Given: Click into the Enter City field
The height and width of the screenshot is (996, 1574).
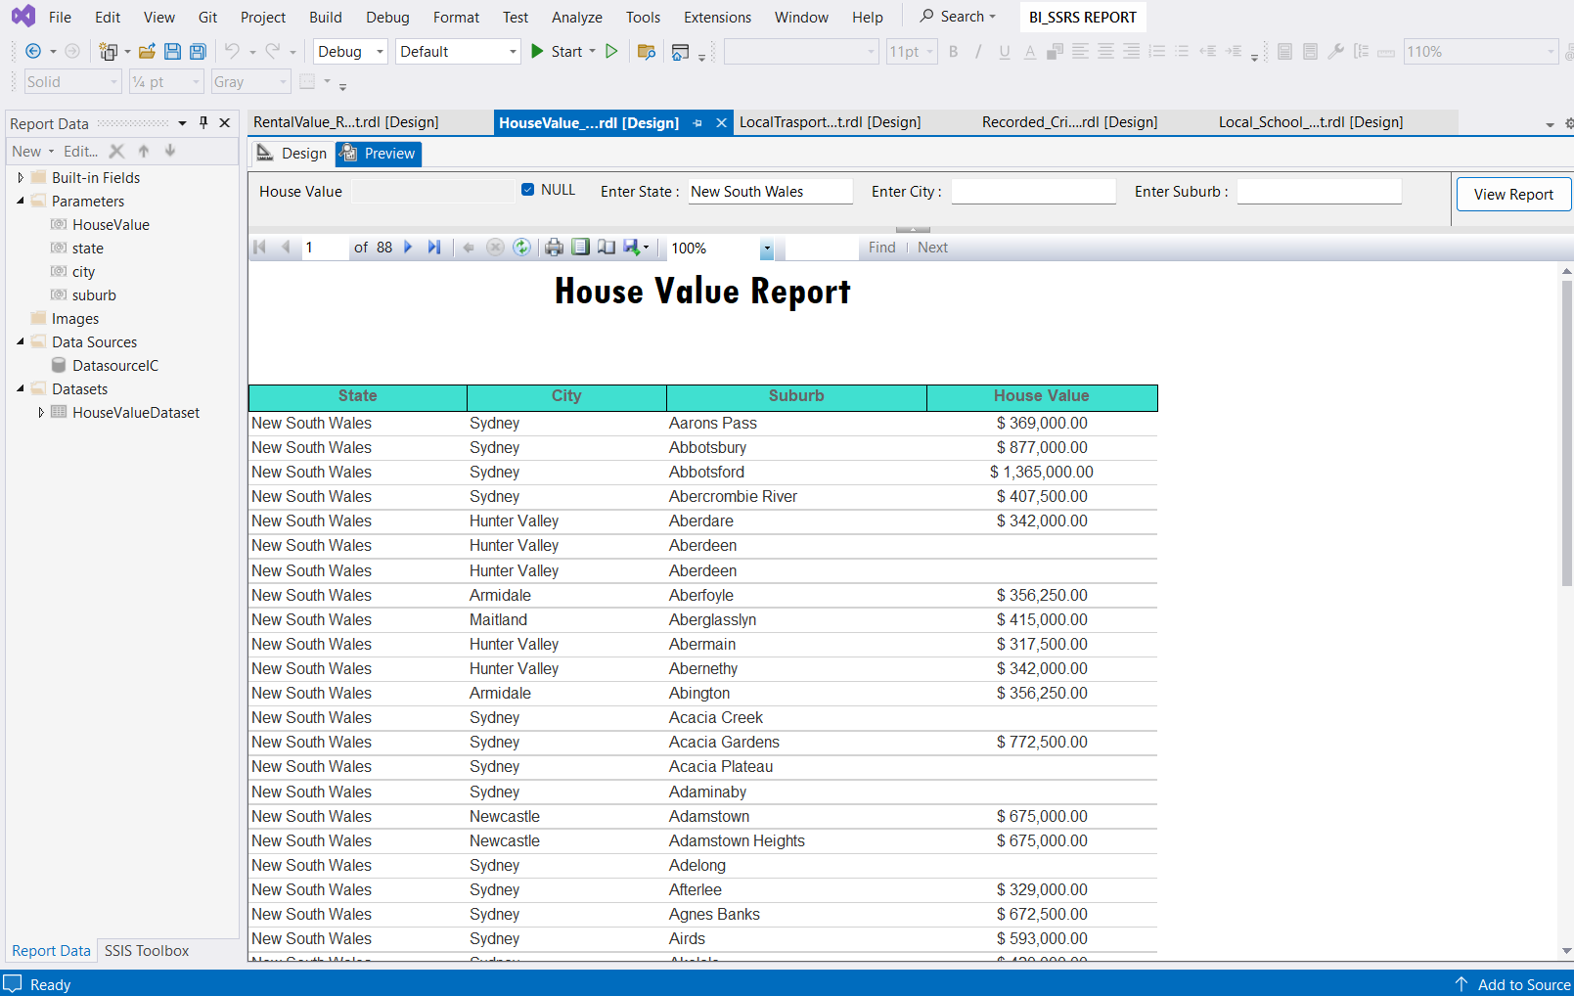Looking at the screenshot, I should (x=1033, y=192).
